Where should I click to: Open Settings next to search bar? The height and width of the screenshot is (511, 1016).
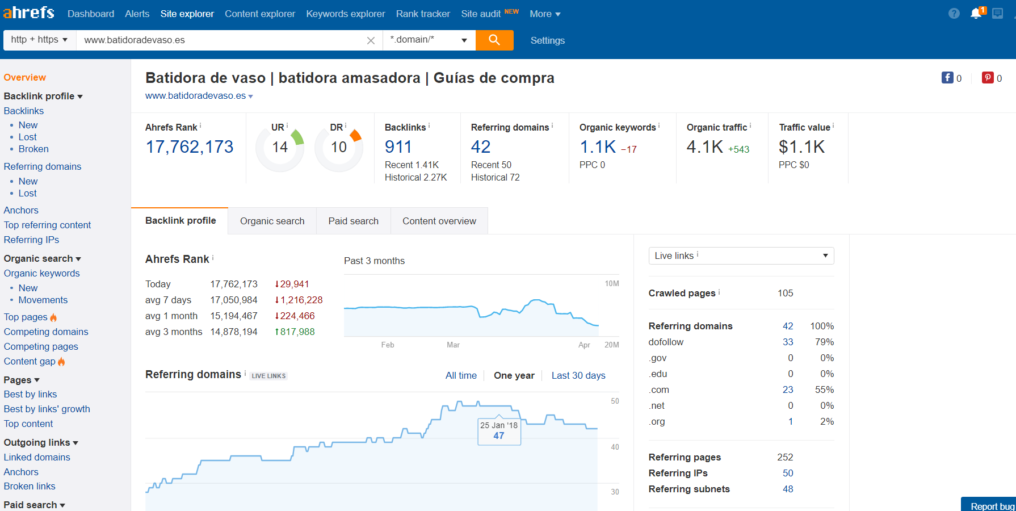(548, 40)
